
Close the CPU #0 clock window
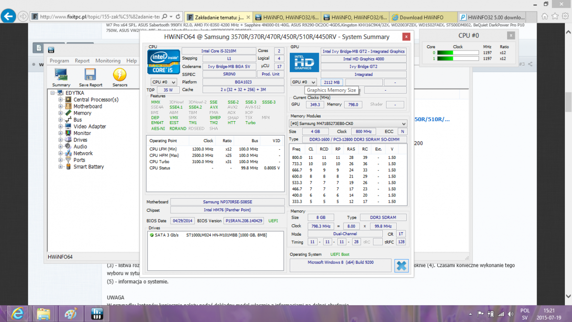tap(511, 35)
